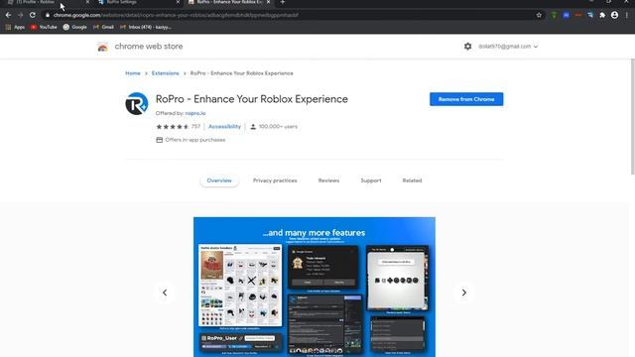635x357 pixels.
Task: Click Remove from Chrome button
Action: point(466,99)
